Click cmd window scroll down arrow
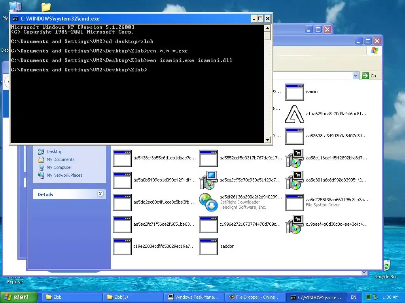This screenshot has height=303, width=405. point(267,140)
